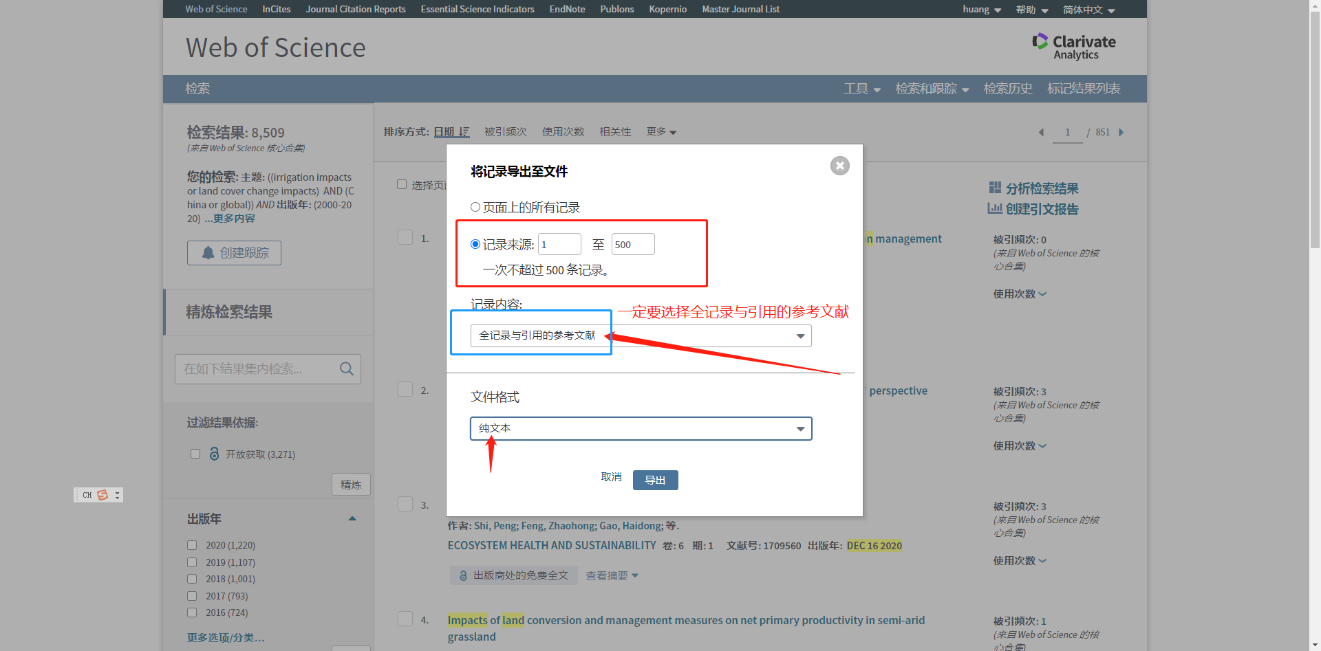Screen dimensions: 1321x651
Task: Open 检索历史 search history
Action: pos(1008,89)
